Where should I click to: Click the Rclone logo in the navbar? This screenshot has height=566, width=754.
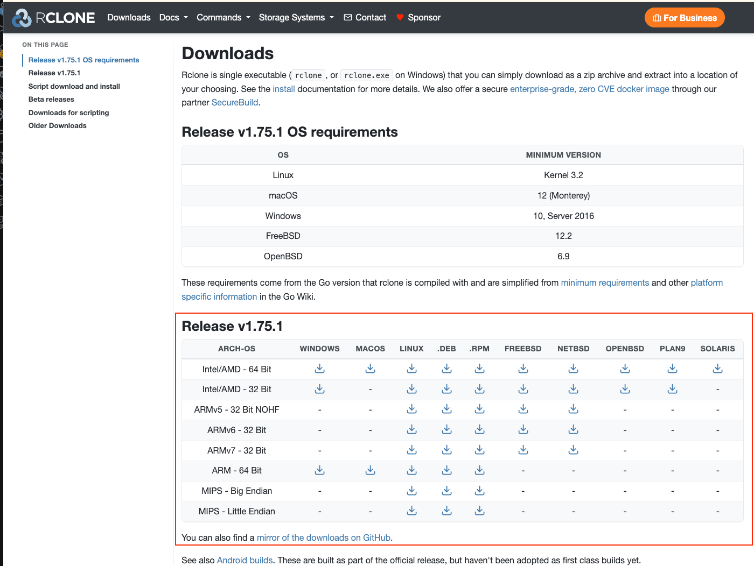tap(53, 18)
